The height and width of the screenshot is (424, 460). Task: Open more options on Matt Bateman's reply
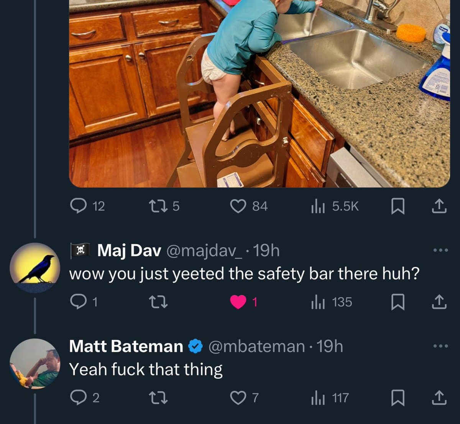(440, 346)
